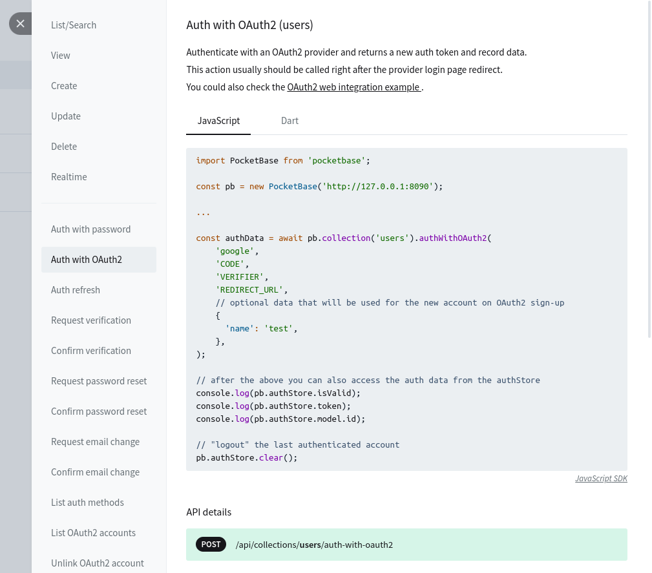Open Confirm password reset section
Image resolution: width=652 pixels, height=573 pixels.
click(x=99, y=412)
